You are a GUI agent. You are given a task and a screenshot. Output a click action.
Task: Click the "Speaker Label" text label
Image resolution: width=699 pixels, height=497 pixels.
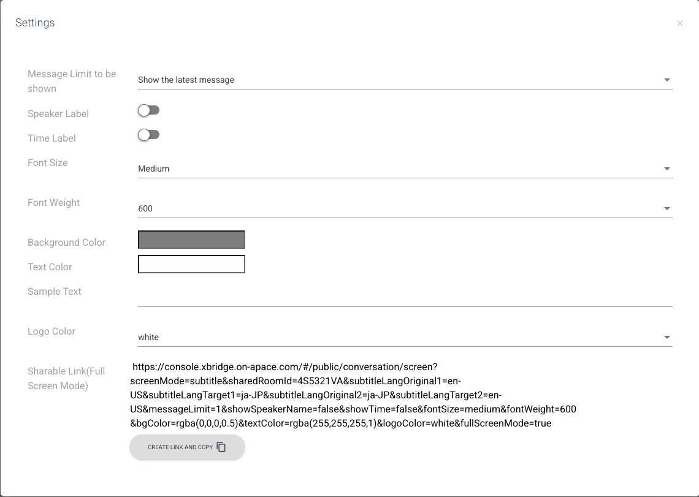[58, 114]
